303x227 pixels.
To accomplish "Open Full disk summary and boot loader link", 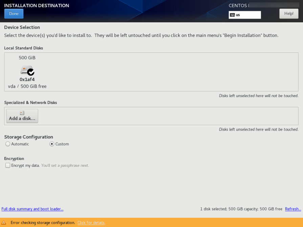I will 33,209.
